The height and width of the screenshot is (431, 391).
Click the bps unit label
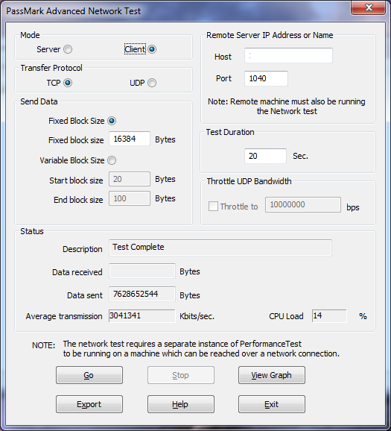coord(353,207)
